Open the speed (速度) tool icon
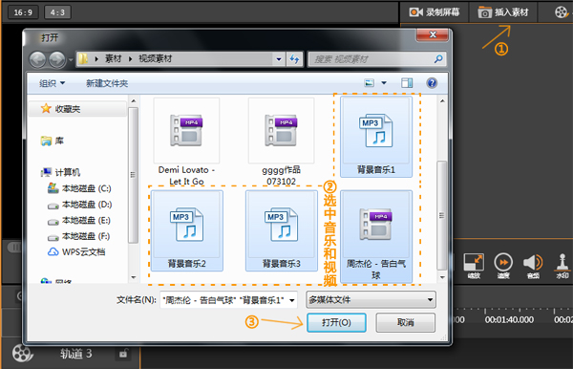Viewport: 573px width, 369px height. click(503, 262)
